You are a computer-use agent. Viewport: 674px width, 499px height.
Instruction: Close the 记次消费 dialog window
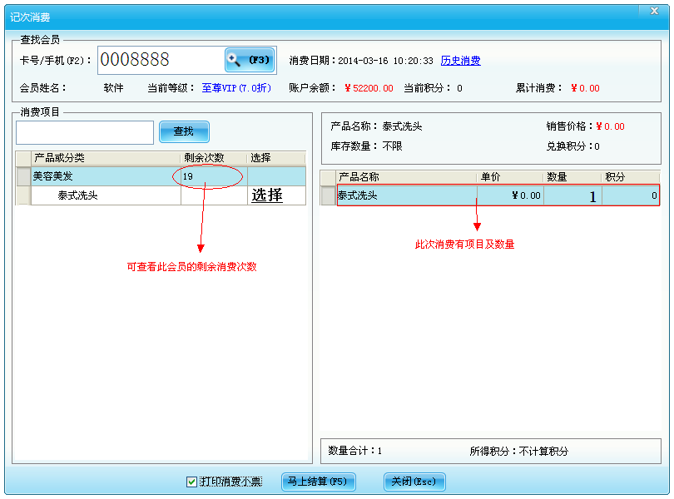tap(654, 11)
